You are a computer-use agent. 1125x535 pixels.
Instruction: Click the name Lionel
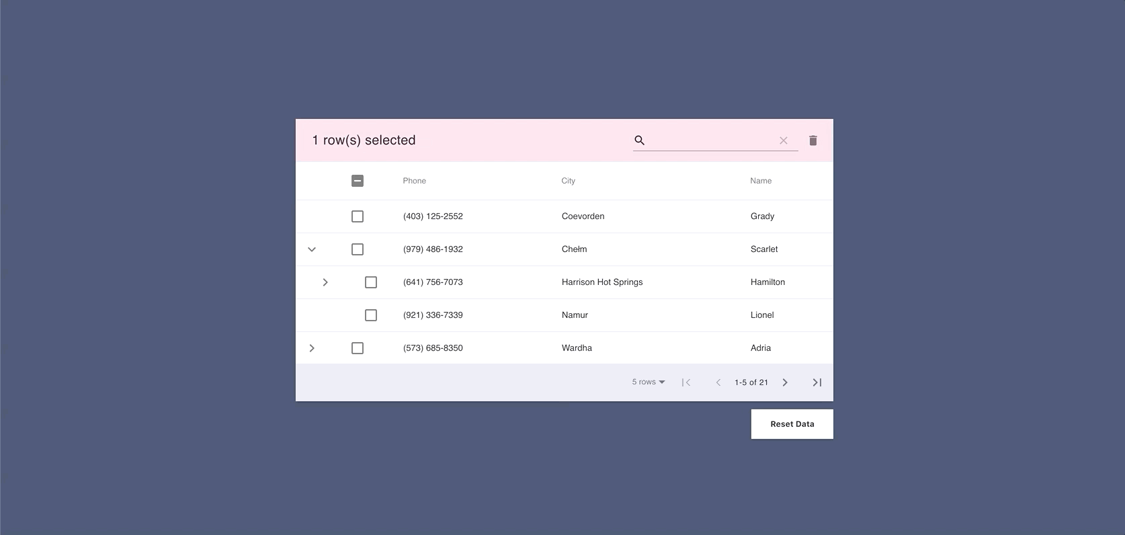(762, 315)
